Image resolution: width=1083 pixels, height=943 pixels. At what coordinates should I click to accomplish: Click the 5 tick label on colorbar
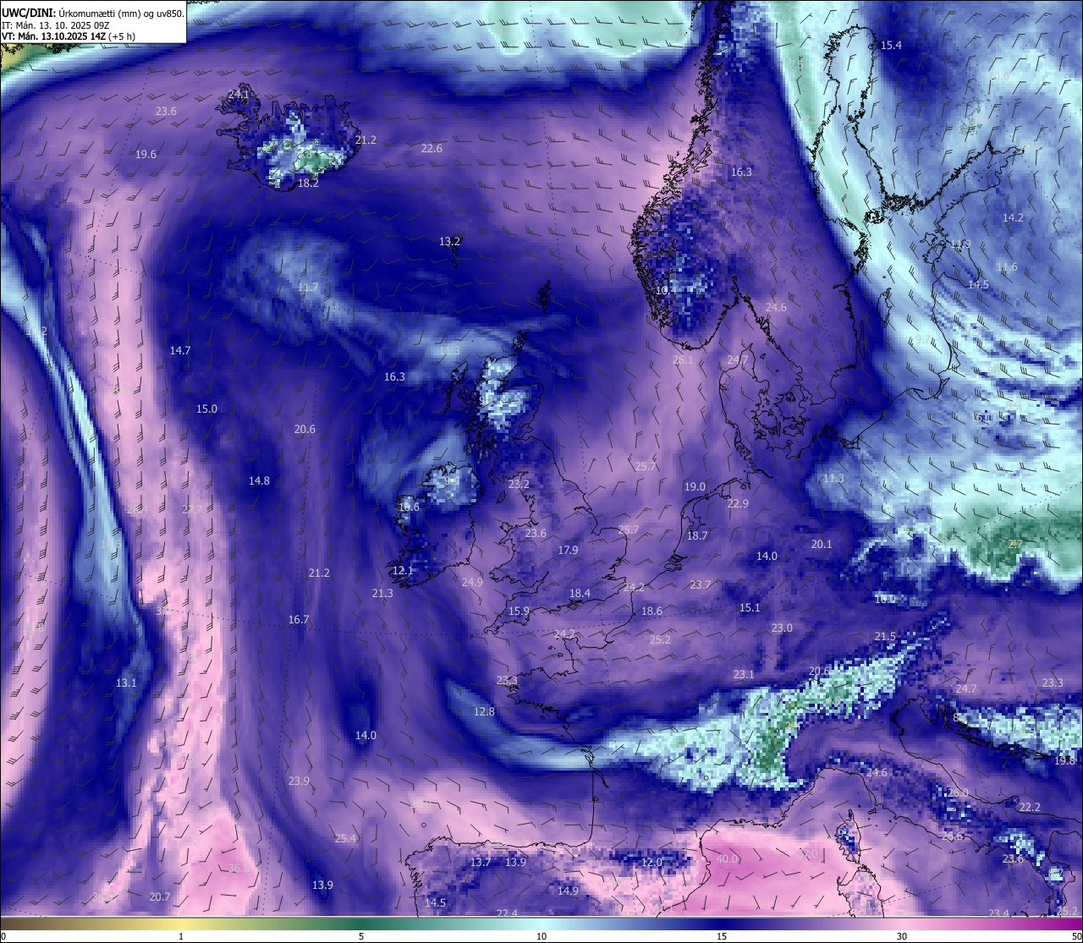coord(361,936)
